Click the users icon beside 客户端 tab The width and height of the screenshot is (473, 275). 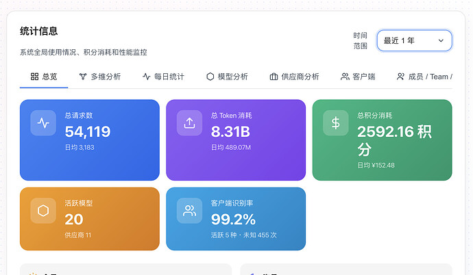(x=345, y=77)
